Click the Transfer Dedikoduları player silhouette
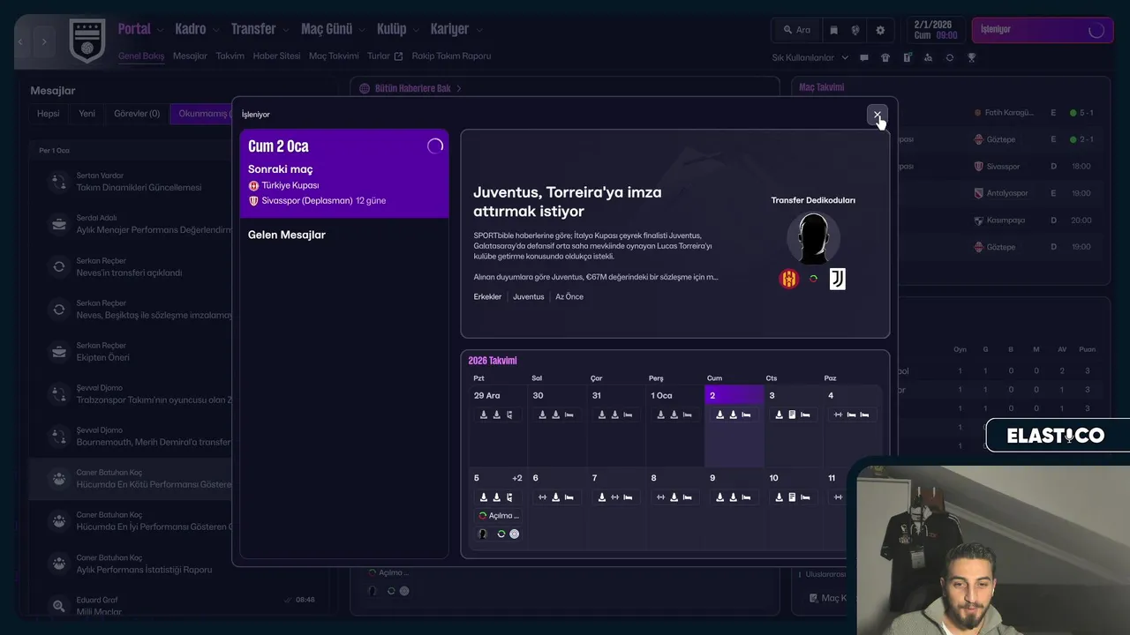 click(x=813, y=237)
